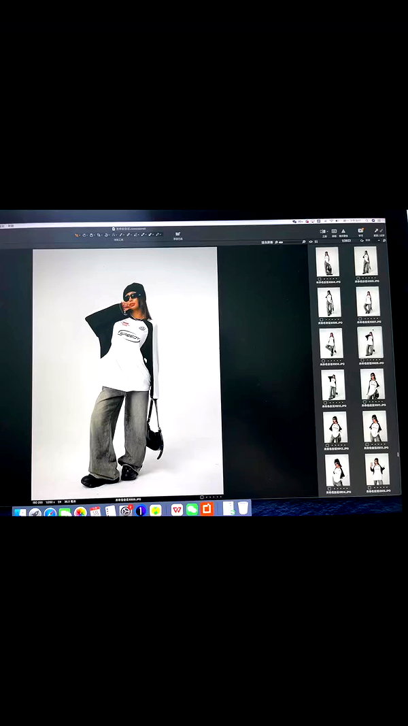Image resolution: width=408 pixels, height=726 pixels.
Task: Open the fit-to-screen zoom dropdown above the viewer
Action: [x=267, y=242]
